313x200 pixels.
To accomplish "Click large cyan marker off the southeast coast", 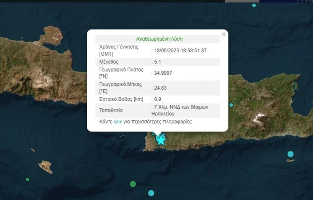I will pyautogui.click(x=290, y=154).
